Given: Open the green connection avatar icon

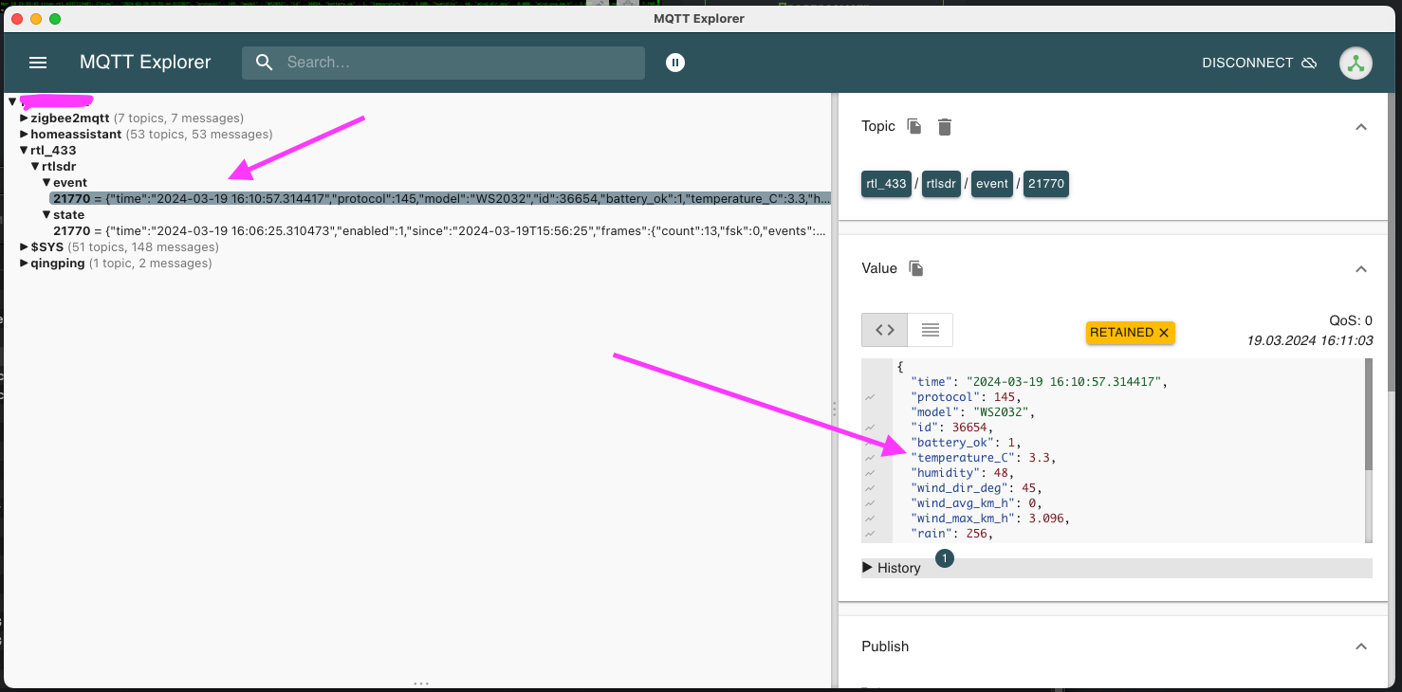Looking at the screenshot, I should point(1356,64).
